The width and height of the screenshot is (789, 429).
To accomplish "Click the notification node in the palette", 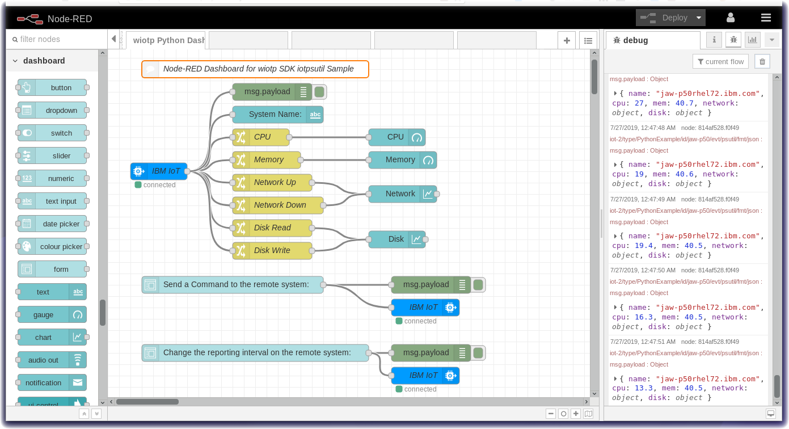I will coord(51,382).
